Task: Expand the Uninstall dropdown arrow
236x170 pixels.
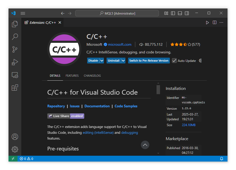Action: coord(123,61)
